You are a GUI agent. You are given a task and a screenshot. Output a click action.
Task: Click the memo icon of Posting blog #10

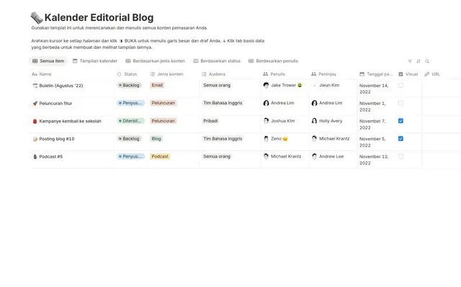(35, 139)
